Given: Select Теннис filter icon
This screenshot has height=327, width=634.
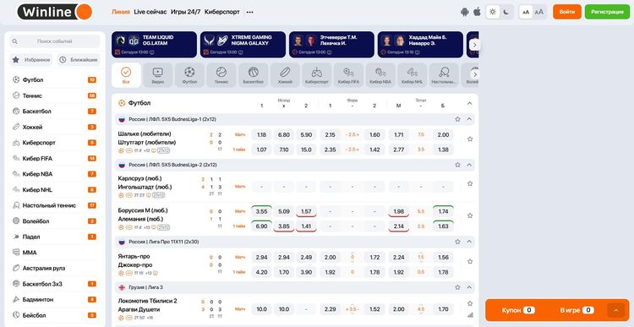Looking at the screenshot, I should (x=221, y=75).
